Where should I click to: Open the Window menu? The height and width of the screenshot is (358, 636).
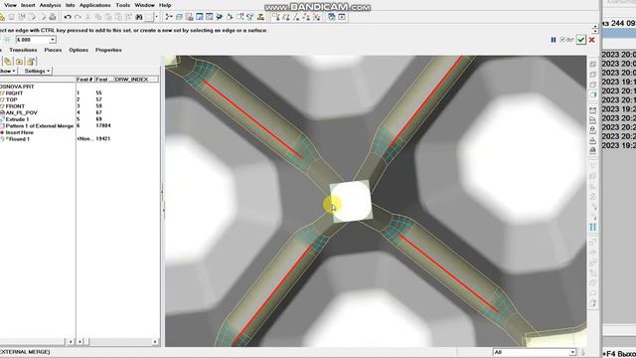(144, 5)
